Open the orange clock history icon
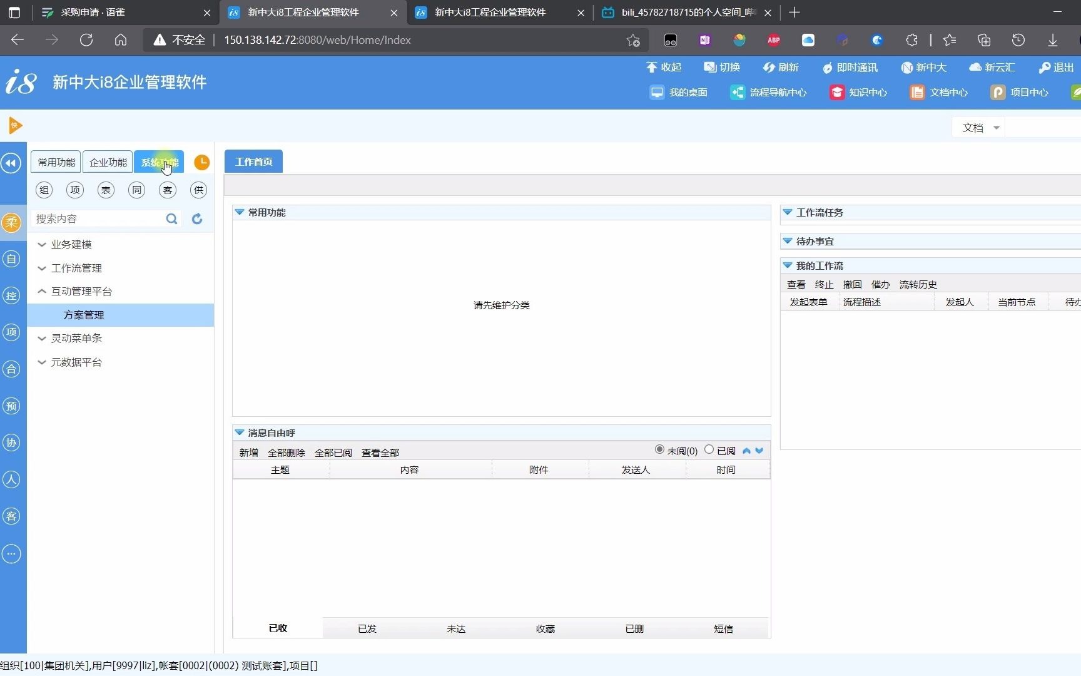 click(x=201, y=162)
